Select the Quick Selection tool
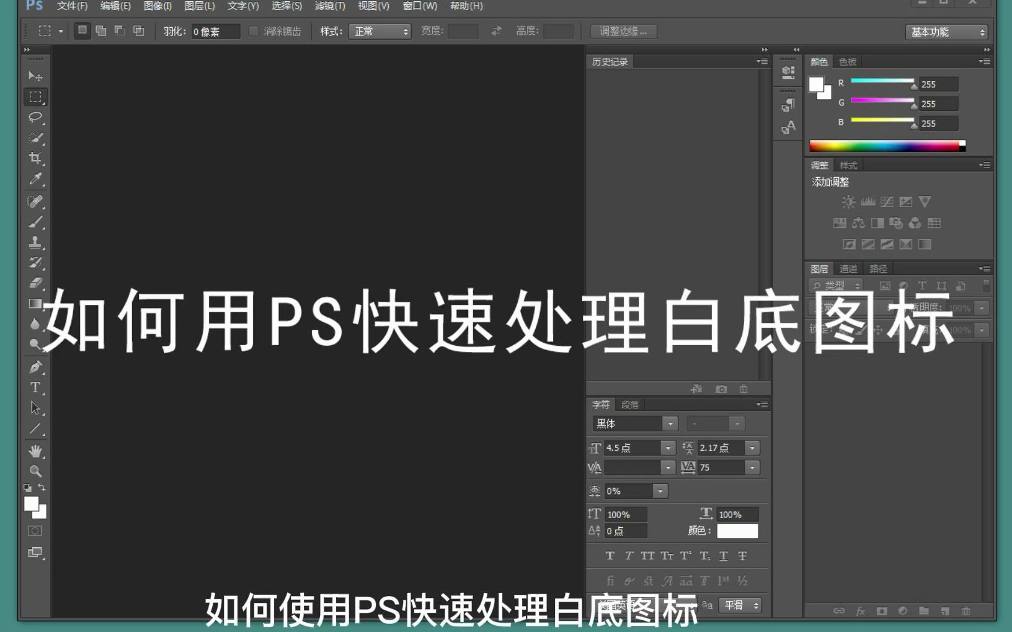This screenshot has width=1012, height=632. click(35, 138)
